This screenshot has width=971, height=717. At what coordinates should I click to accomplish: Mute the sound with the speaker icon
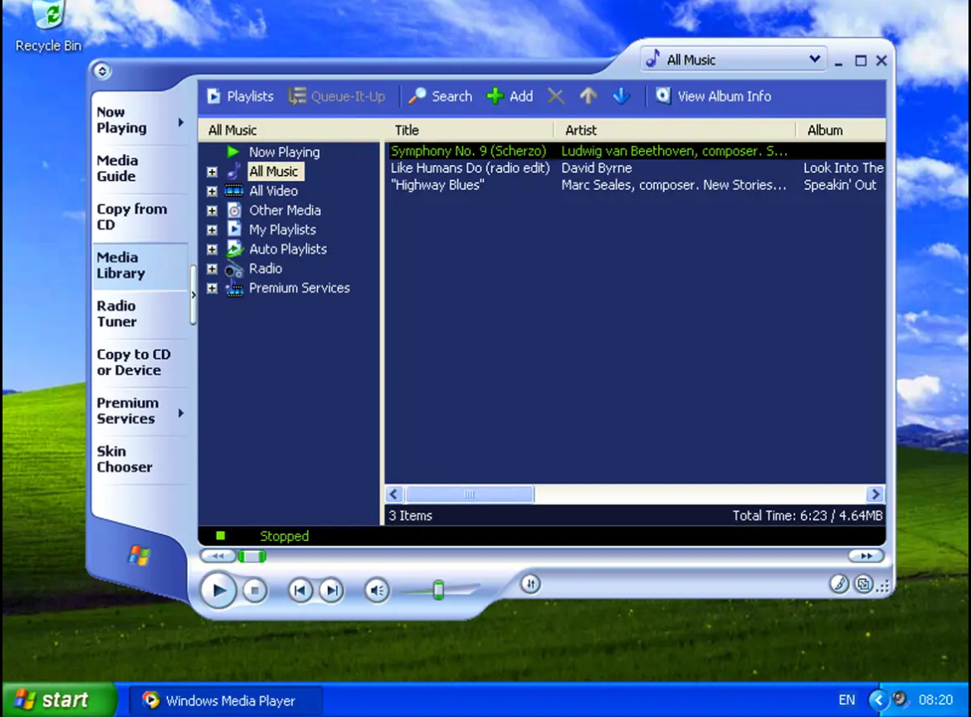point(377,590)
